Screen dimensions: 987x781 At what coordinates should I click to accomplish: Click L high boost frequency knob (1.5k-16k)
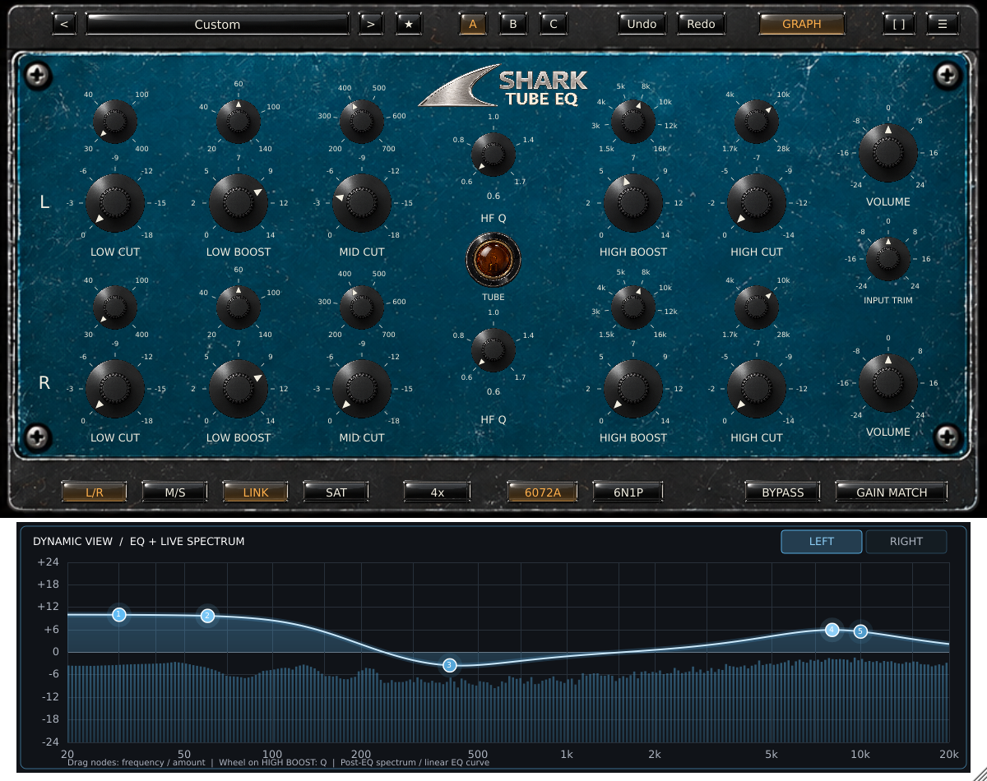click(x=633, y=122)
